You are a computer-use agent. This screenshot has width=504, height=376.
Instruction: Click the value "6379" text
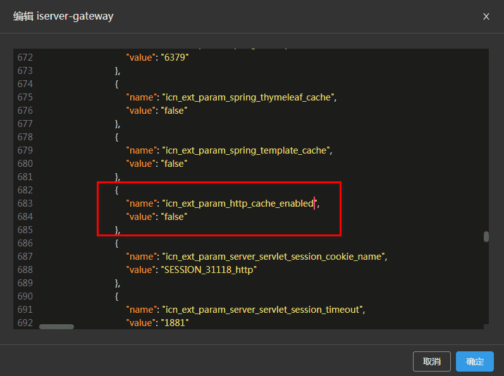coord(175,58)
